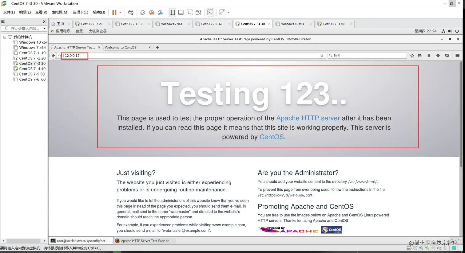The image size is (465, 253).
Task: Close the CentOS 7 -3 30 VM tab
Action: [x=269, y=24]
